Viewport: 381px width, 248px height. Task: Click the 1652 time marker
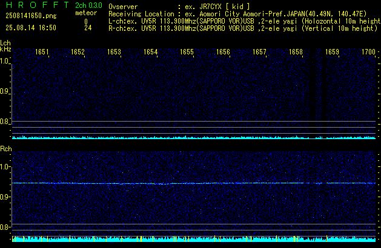coord(78,52)
